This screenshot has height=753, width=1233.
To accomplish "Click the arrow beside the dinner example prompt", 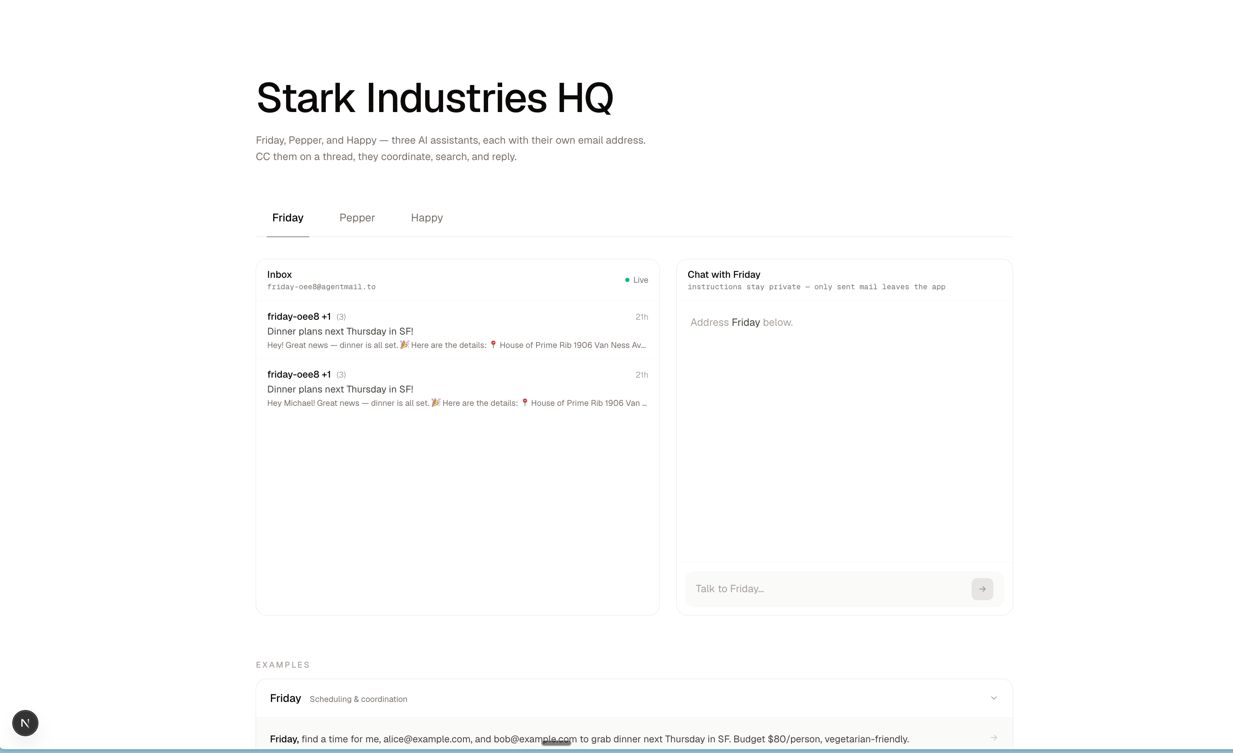I will pyautogui.click(x=994, y=738).
